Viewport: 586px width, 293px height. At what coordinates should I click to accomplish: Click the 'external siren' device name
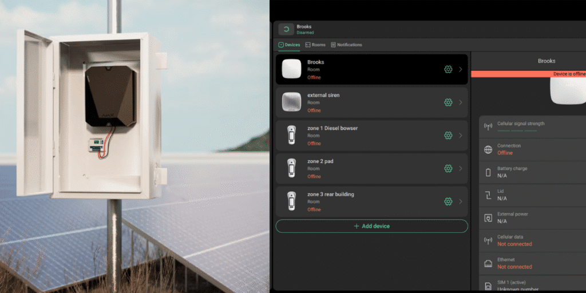pos(324,96)
